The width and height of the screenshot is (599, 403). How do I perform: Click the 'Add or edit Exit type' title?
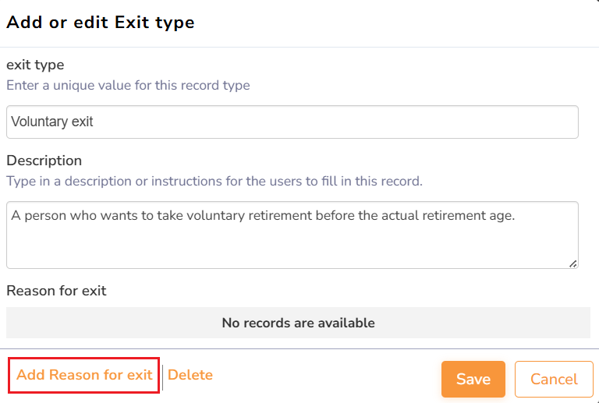[101, 23]
